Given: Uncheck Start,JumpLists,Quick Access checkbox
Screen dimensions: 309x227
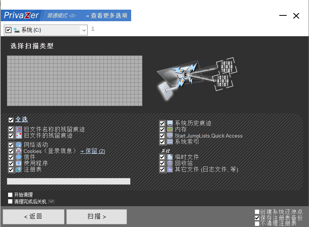Looking at the screenshot, I should point(162,136).
